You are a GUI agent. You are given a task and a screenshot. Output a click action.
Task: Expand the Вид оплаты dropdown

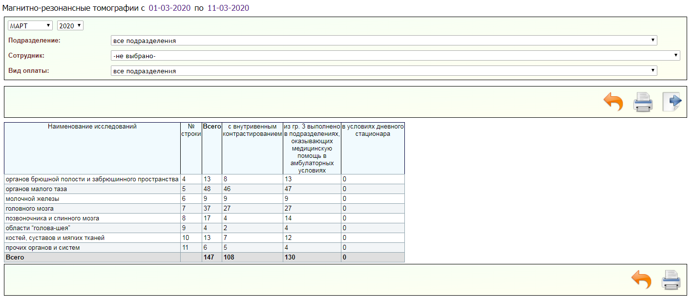(384, 71)
